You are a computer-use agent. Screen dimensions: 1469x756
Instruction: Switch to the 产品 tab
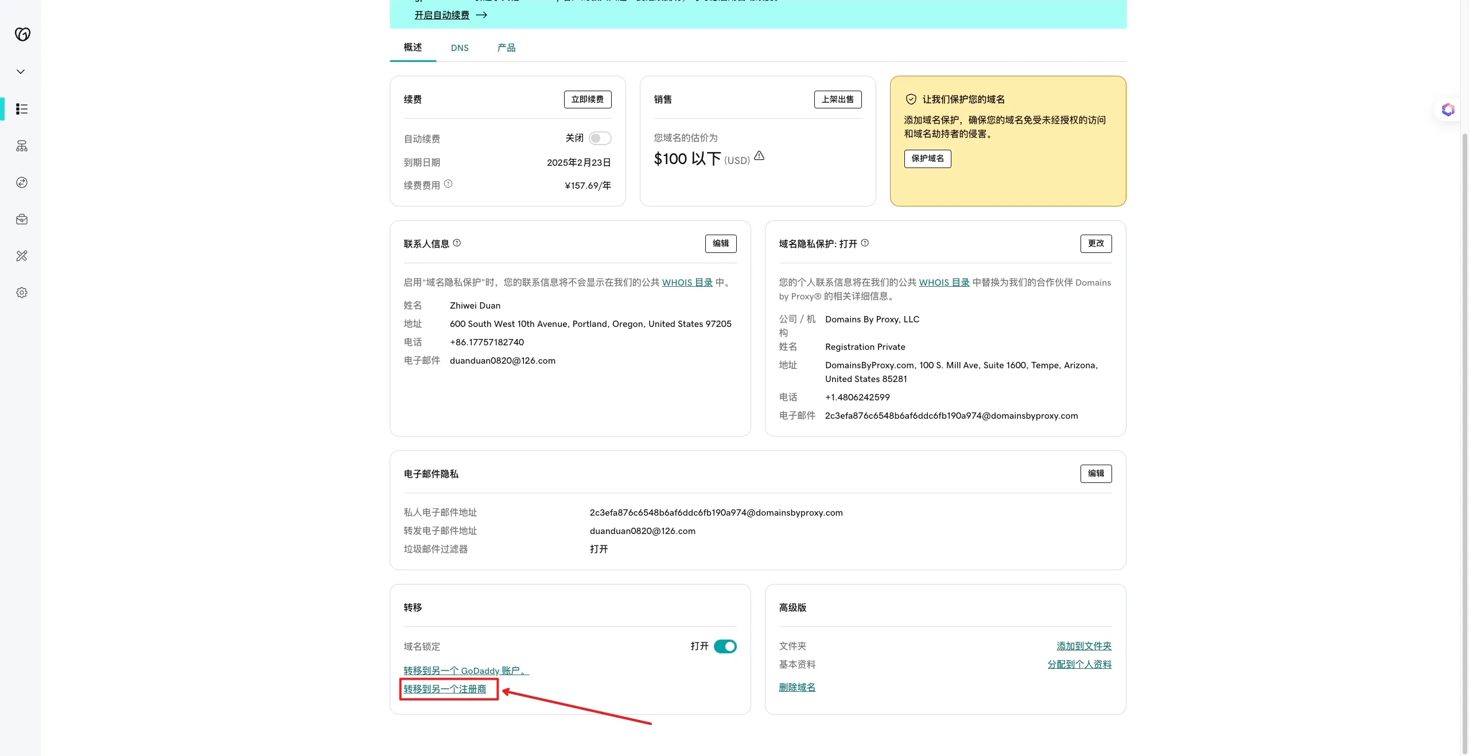tap(506, 48)
